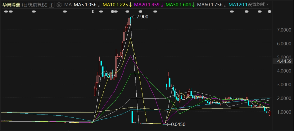Click the (日线,前复权) period label

[34, 5]
